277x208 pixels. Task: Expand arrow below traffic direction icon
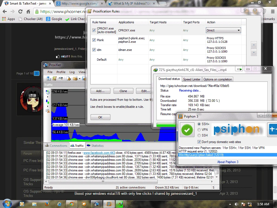pos(48,106)
